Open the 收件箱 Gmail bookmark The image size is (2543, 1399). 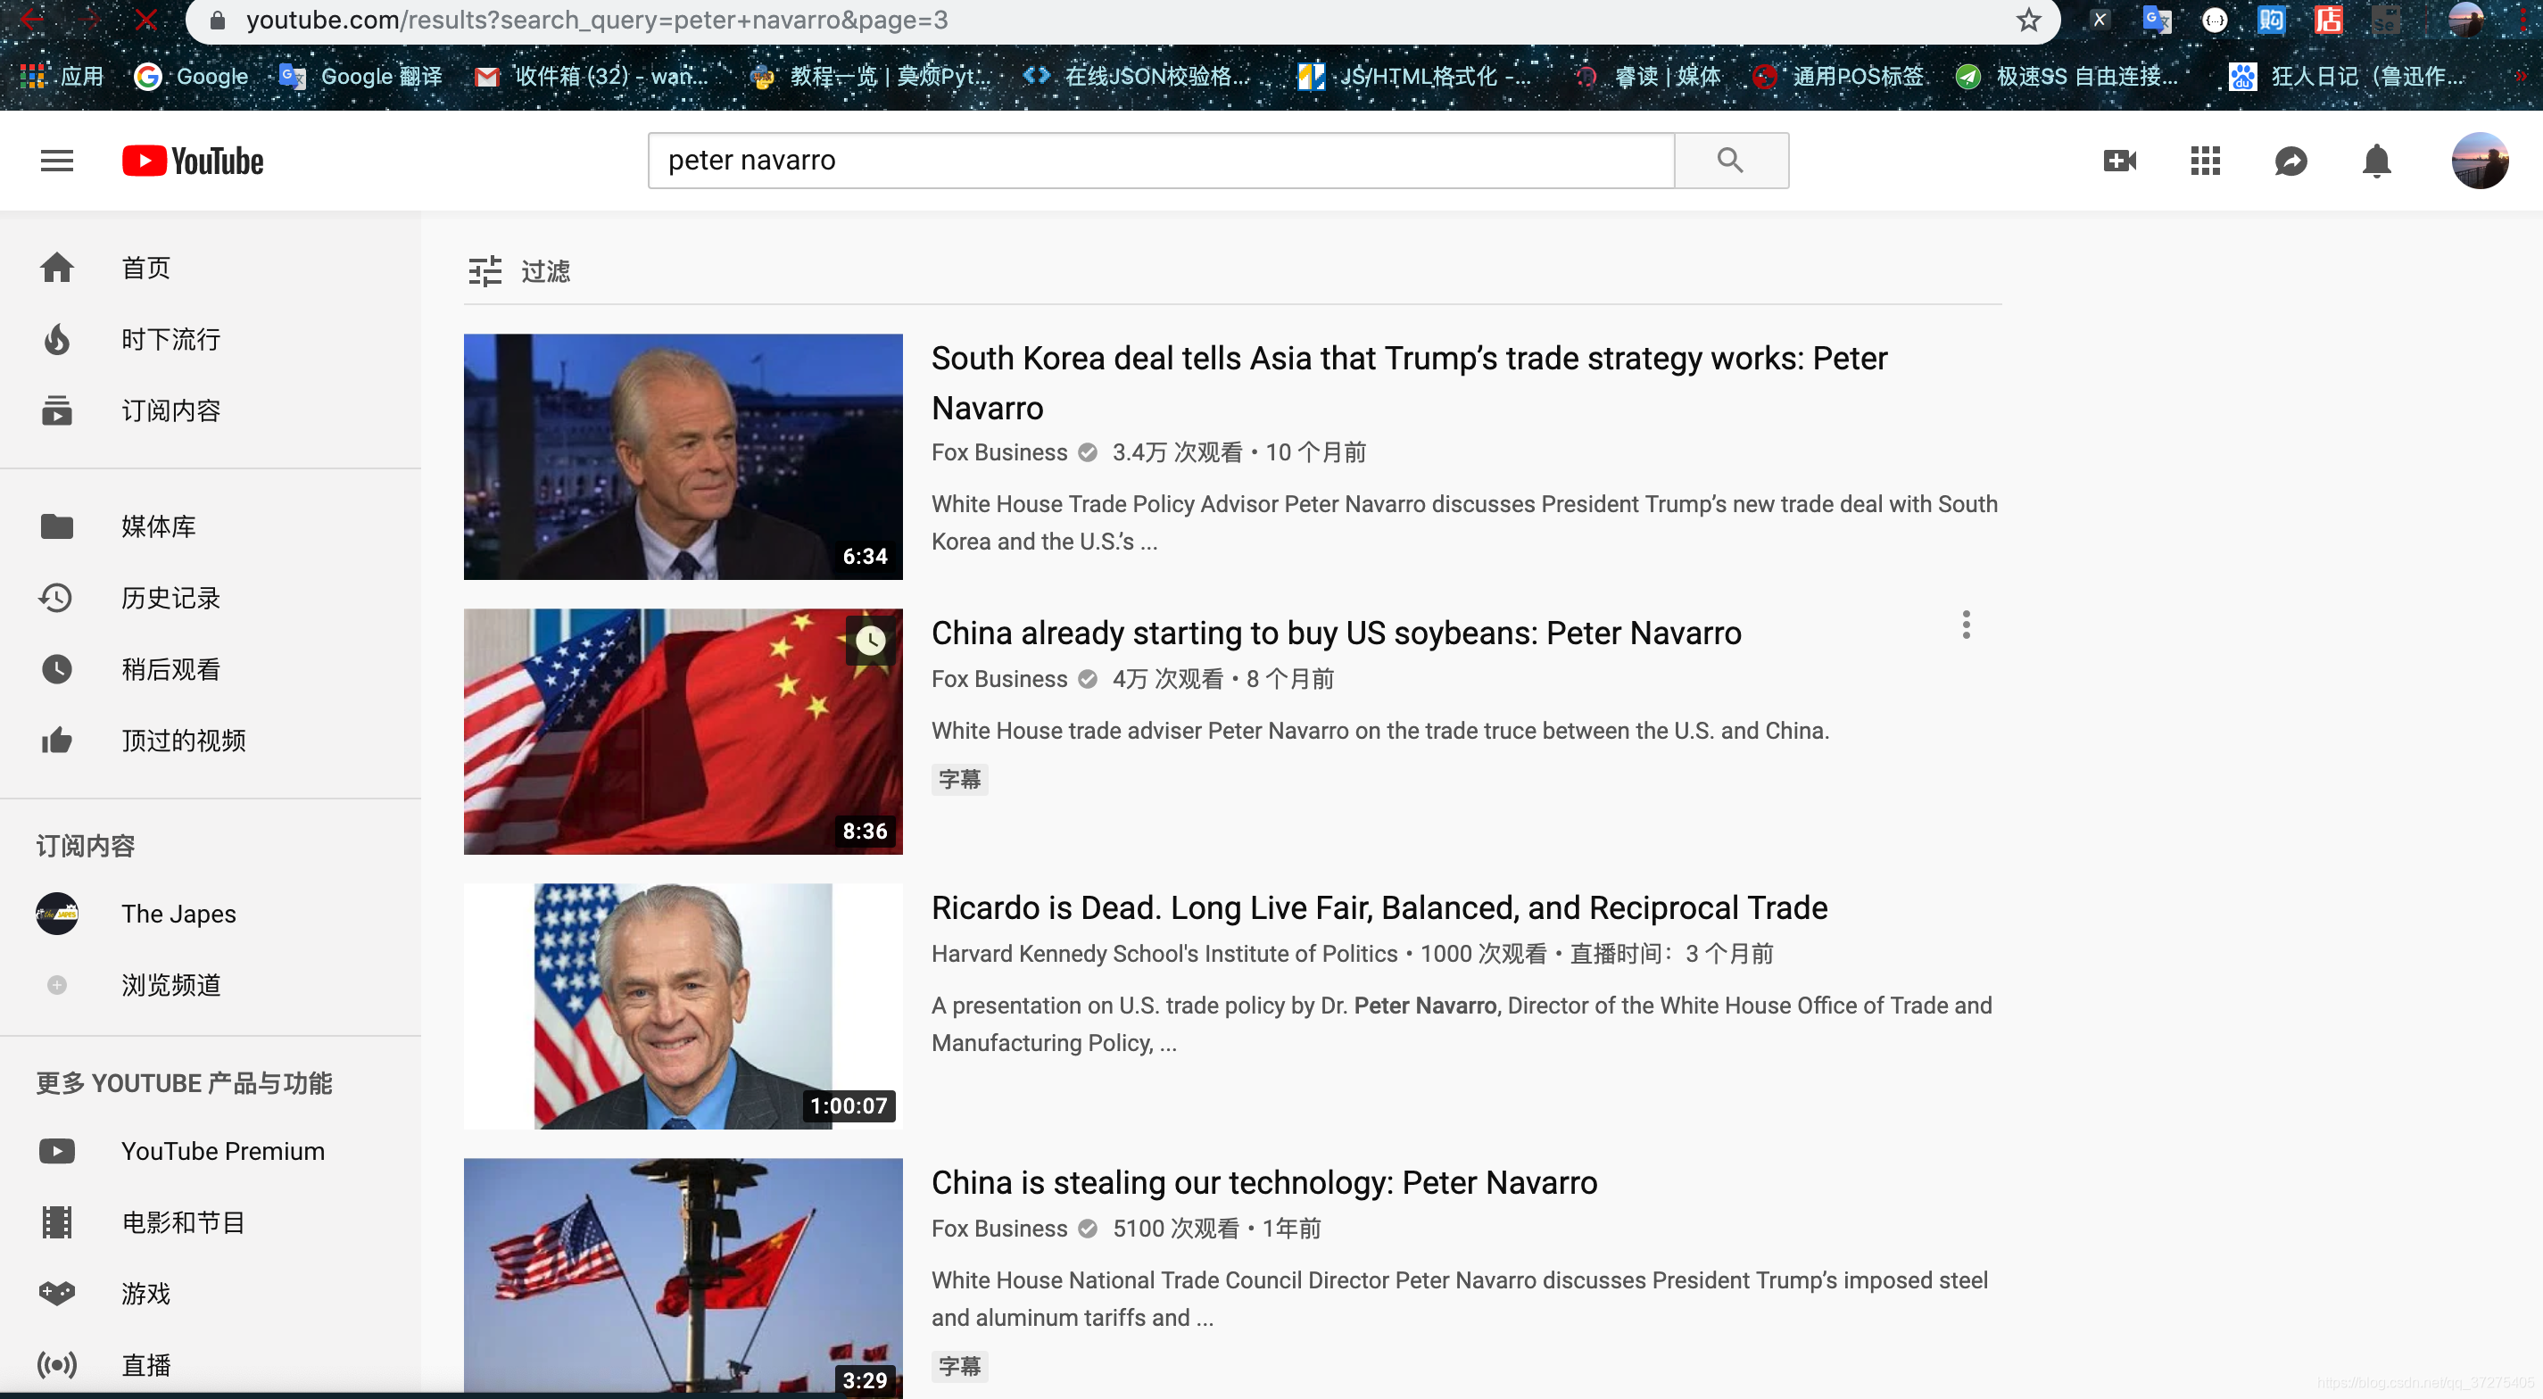(592, 76)
